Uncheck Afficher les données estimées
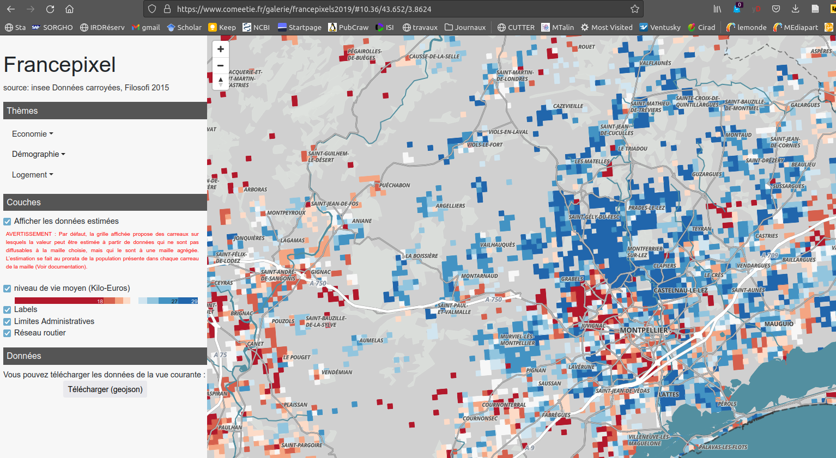 click(x=7, y=222)
